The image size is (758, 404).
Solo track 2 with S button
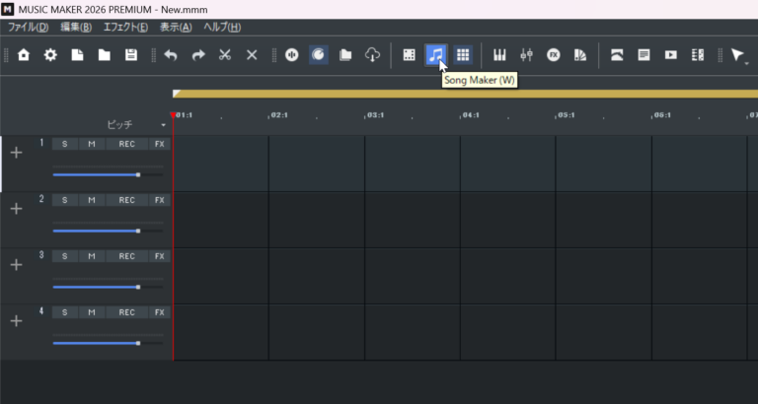click(x=65, y=200)
